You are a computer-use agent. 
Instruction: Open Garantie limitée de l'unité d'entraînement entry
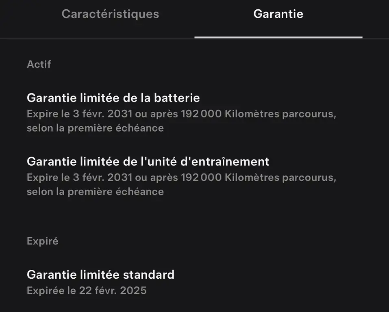pos(148,161)
